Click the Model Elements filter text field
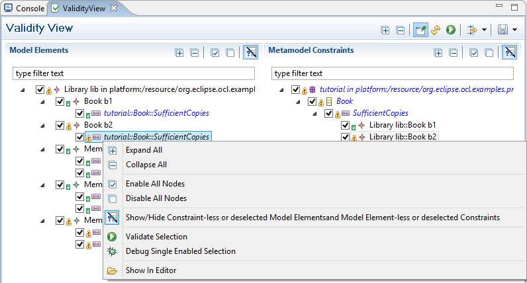The width and height of the screenshot is (527, 283). [132, 73]
